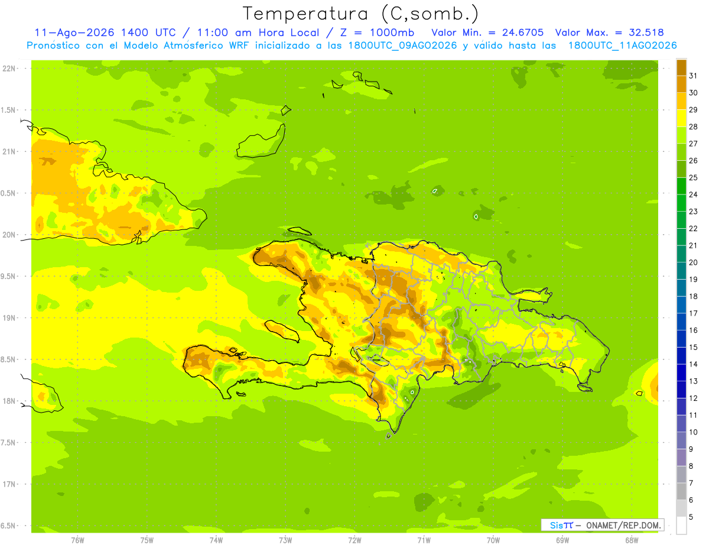Click the legend value "9"
Viewport: 709px width, 548px height.
pyautogui.click(x=691, y=449)
